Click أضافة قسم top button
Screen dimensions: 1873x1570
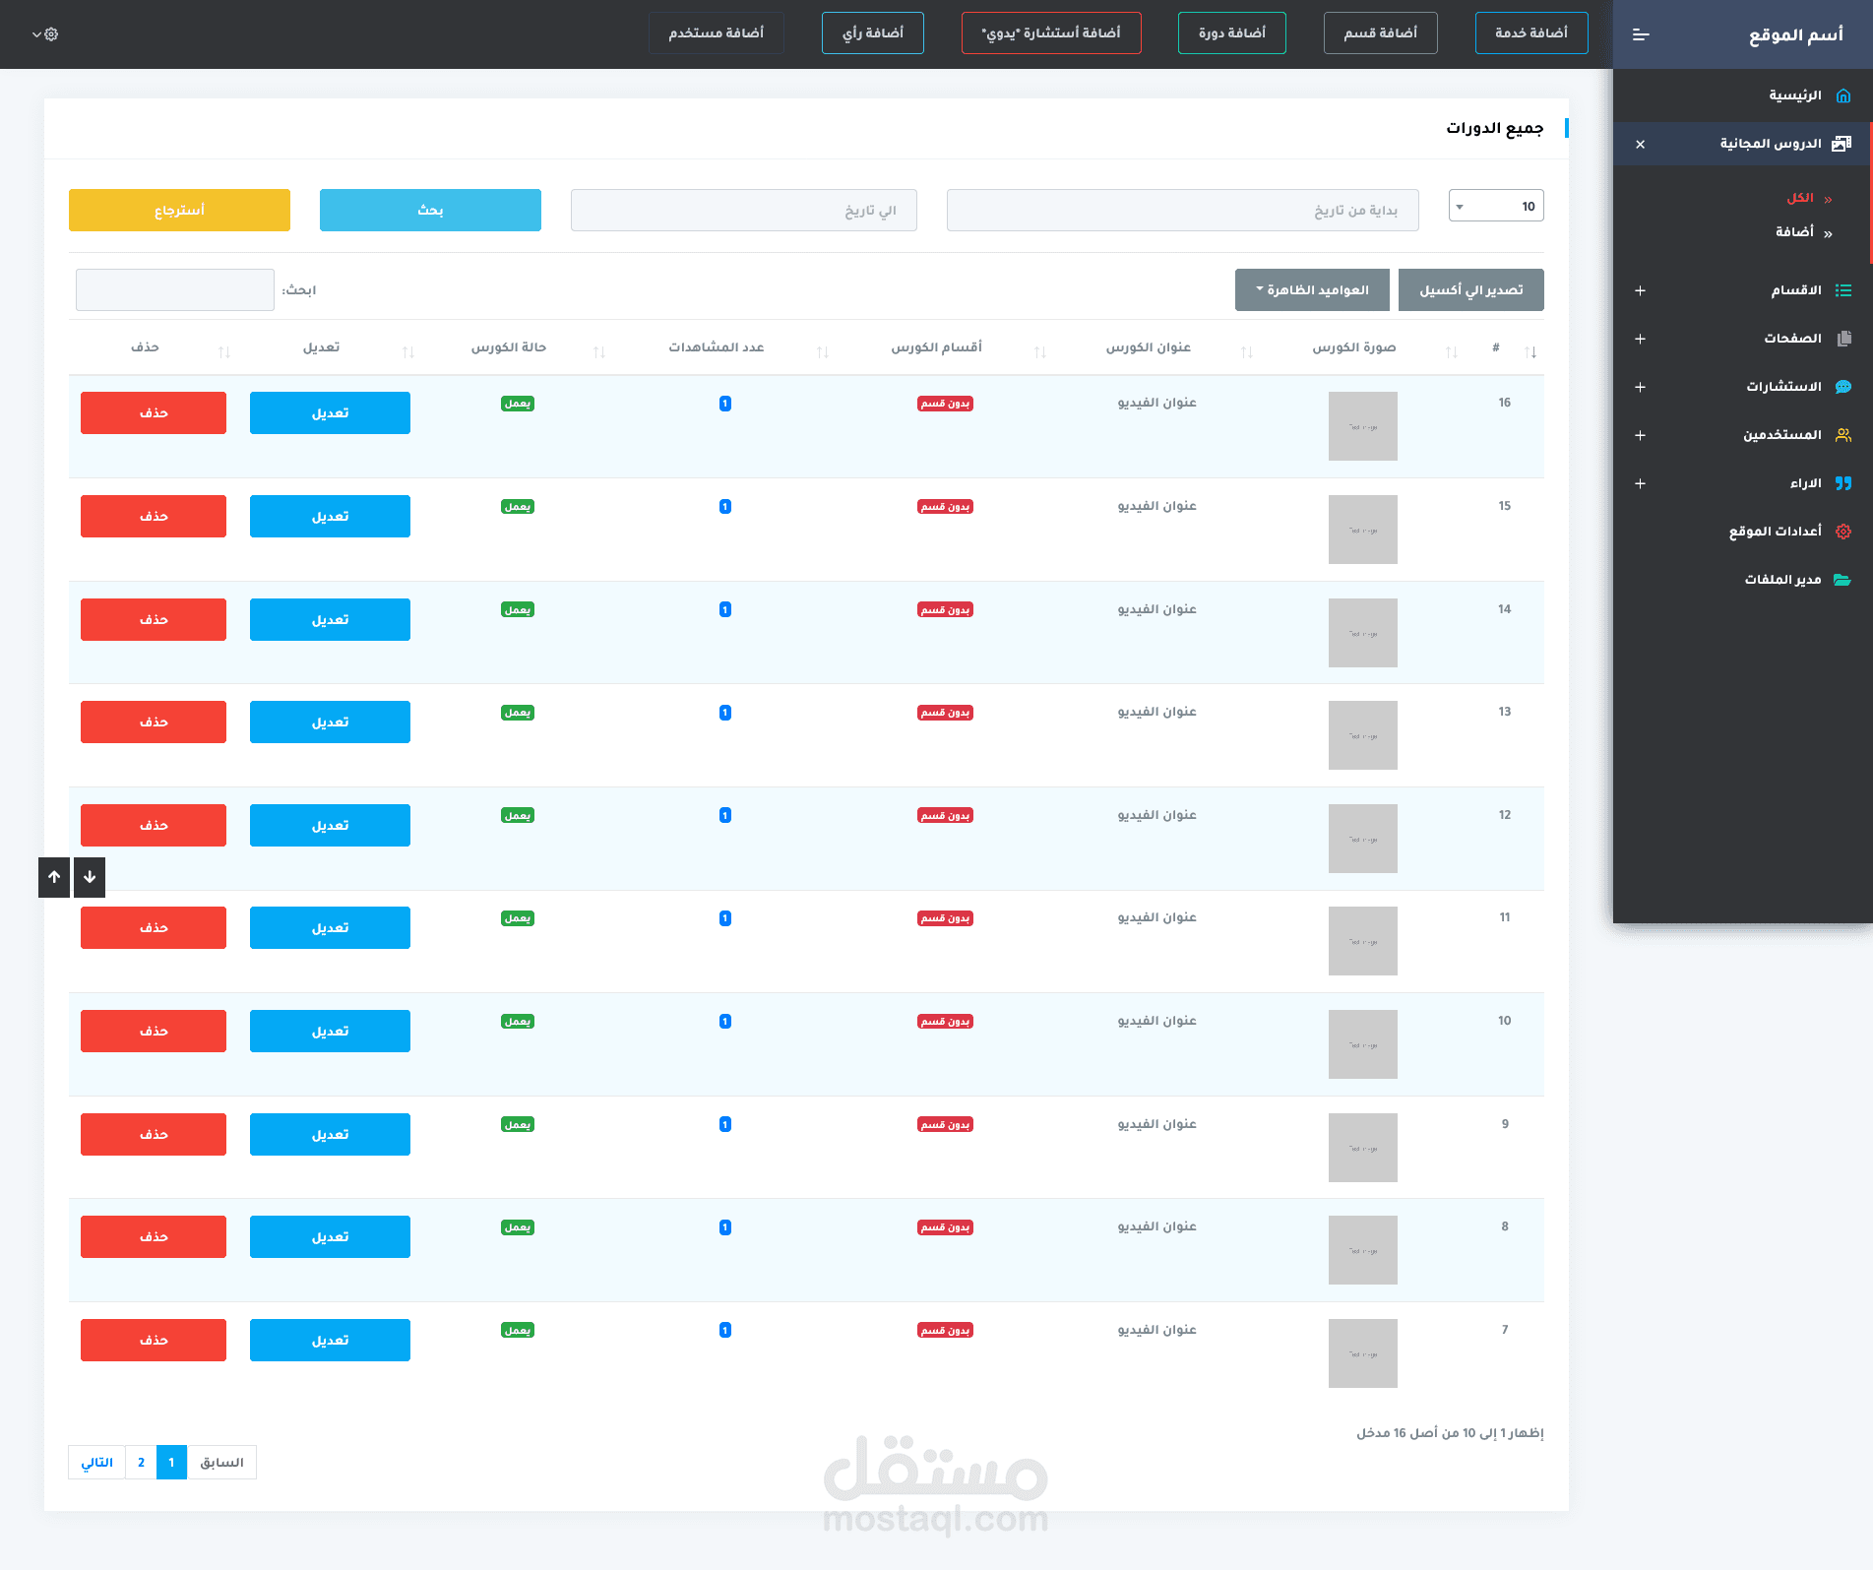1381,33
